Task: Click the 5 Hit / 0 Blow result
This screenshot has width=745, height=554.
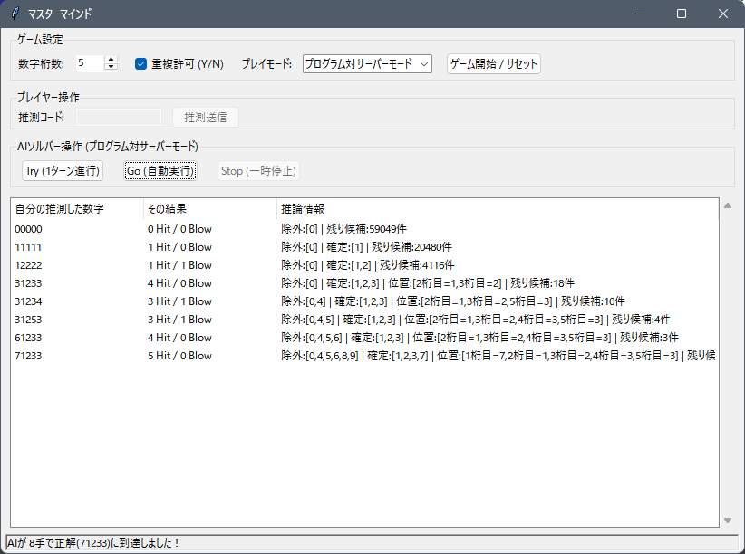Action: click(x=179, y=356)
